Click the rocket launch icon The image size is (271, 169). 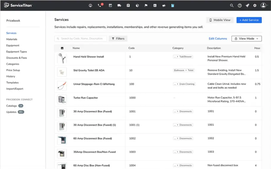[x=248, y=6]
